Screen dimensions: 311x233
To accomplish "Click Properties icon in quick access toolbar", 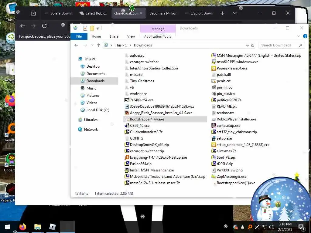I will tap(85, 28).
